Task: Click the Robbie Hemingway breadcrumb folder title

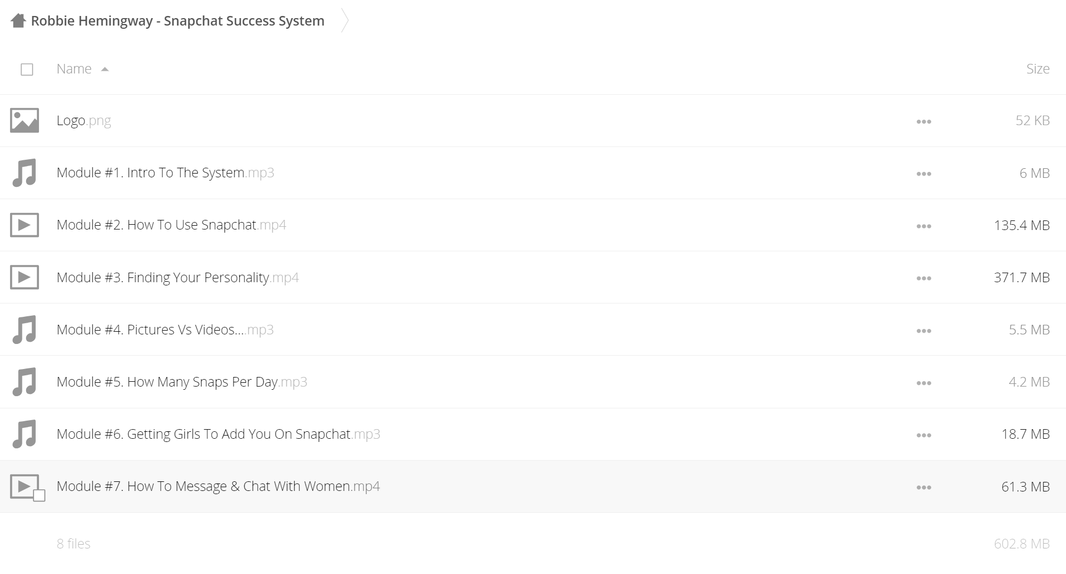Action: (177, 21)
